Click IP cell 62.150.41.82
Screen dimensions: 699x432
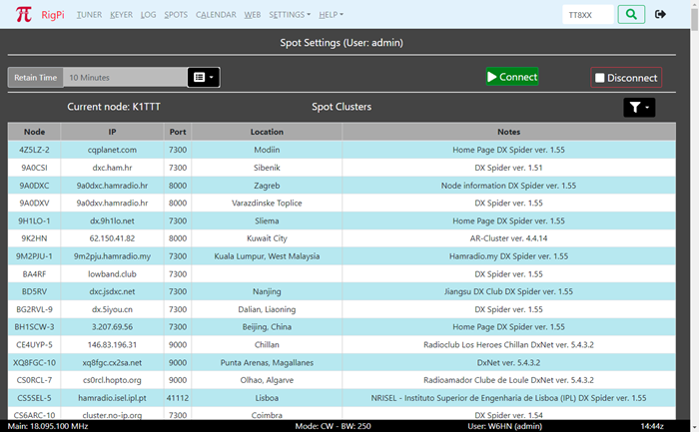[112, 238]
